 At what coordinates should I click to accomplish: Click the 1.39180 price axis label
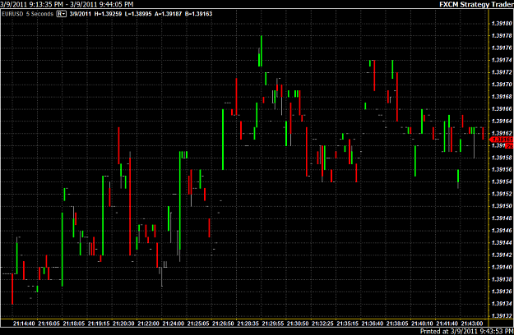click(x=502, y=24)
